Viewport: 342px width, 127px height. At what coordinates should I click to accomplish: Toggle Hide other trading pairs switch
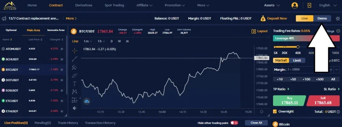[x=234, y=123]
